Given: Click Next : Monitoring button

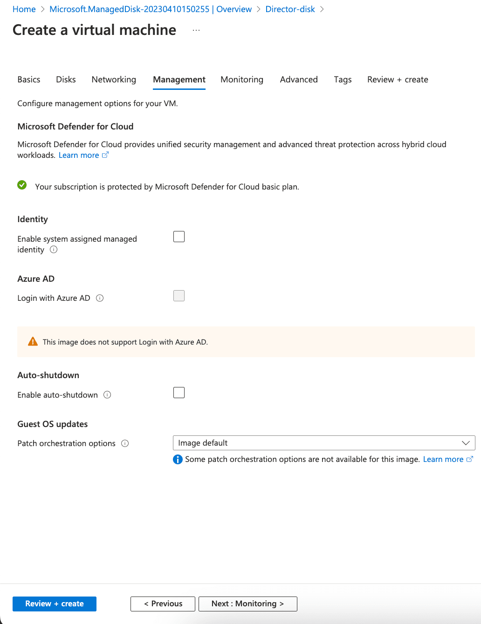Looking at the screenshot, I should coord(247,604).
